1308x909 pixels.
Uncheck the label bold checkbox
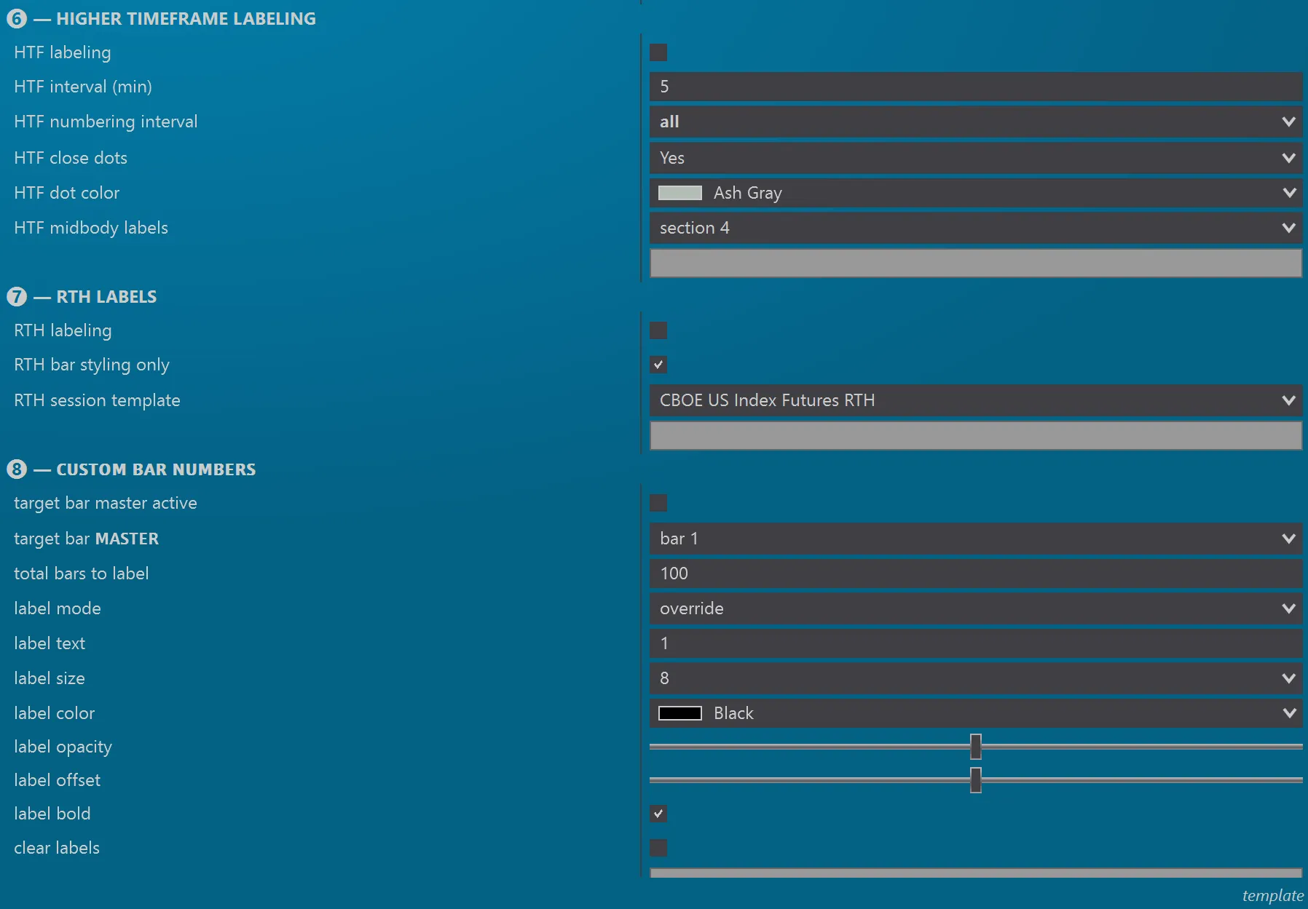(x=658, y=814)
